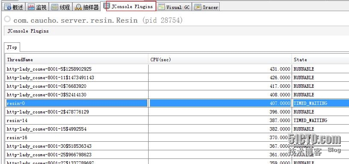Open the 抽样器 sampler tab
This screenshot has height=164, width=349.
point(87,7)
